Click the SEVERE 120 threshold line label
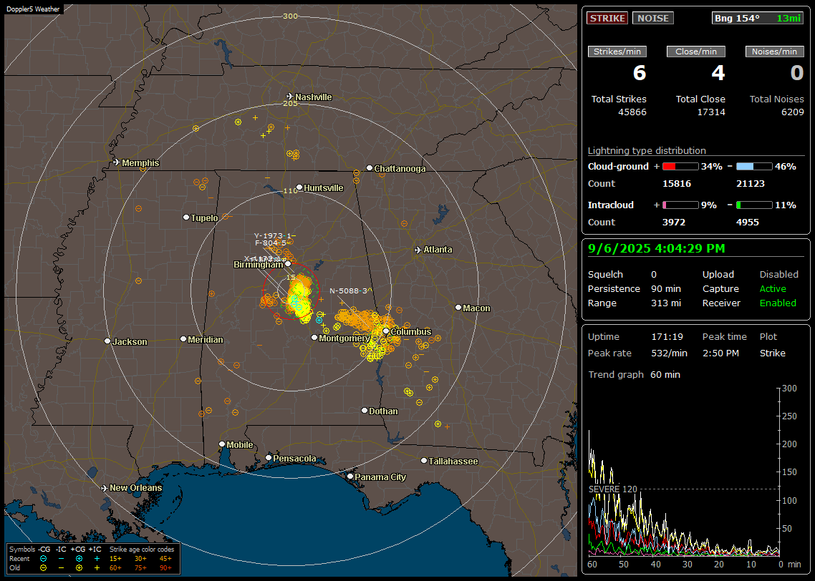The image size is (815, 581). click(613, 489)
